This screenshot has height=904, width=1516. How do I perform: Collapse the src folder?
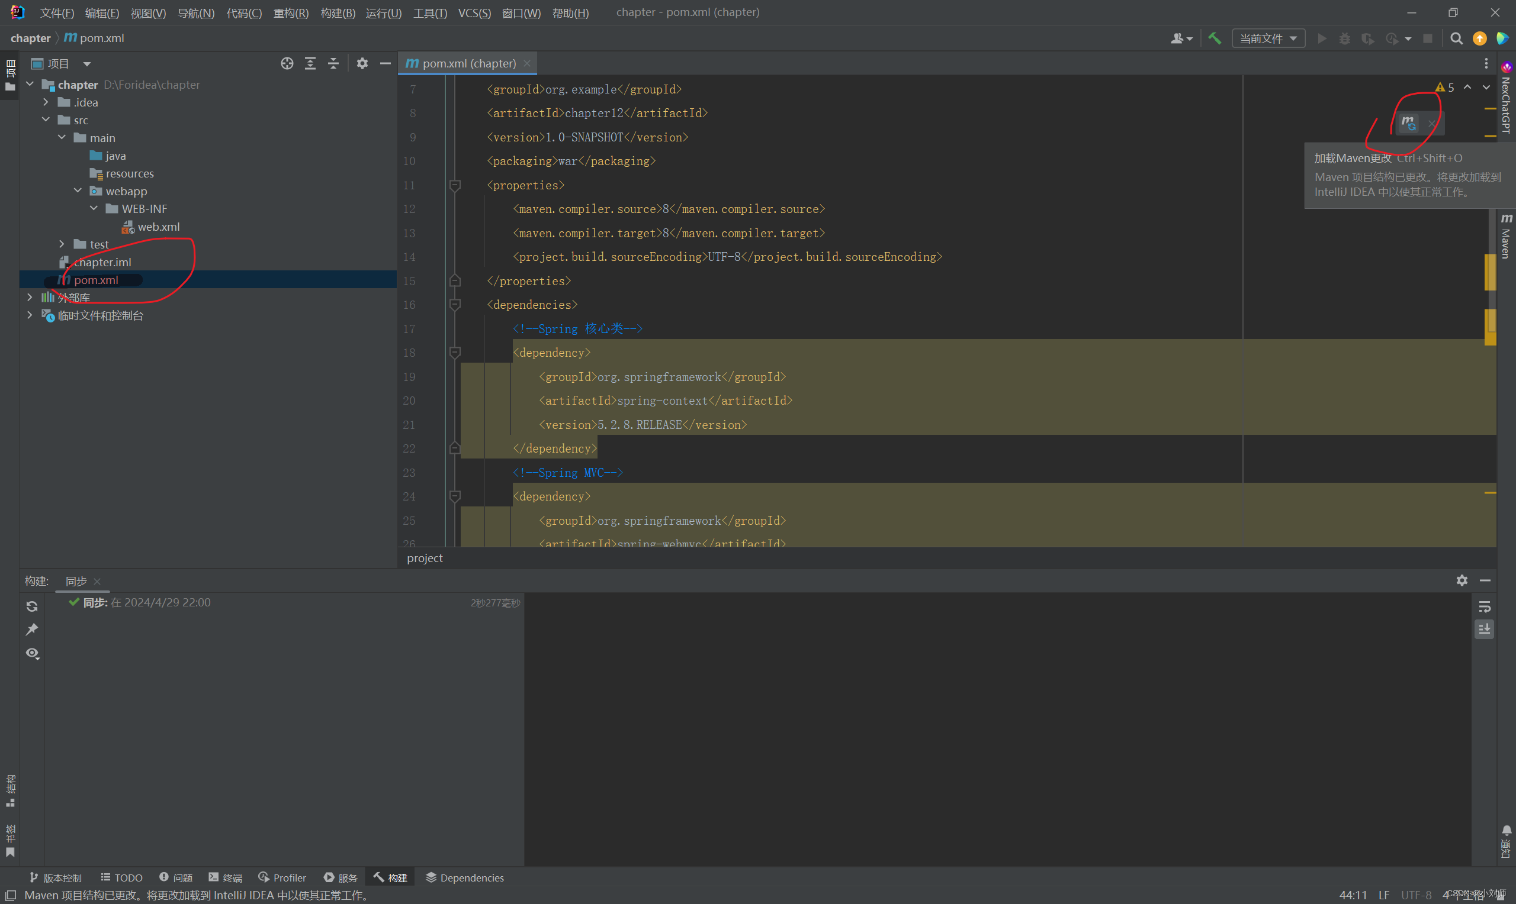pyautogui.click(x=46, y=120)
